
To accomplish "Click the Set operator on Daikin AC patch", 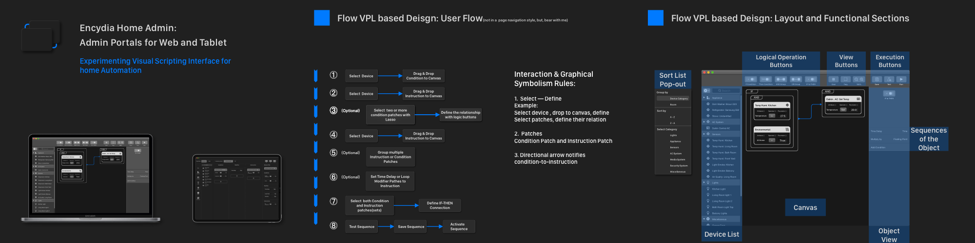I will coord(843,110).
